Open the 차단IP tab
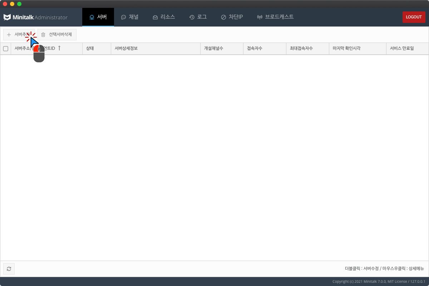The image size is (429, 286). click(232, 17)
